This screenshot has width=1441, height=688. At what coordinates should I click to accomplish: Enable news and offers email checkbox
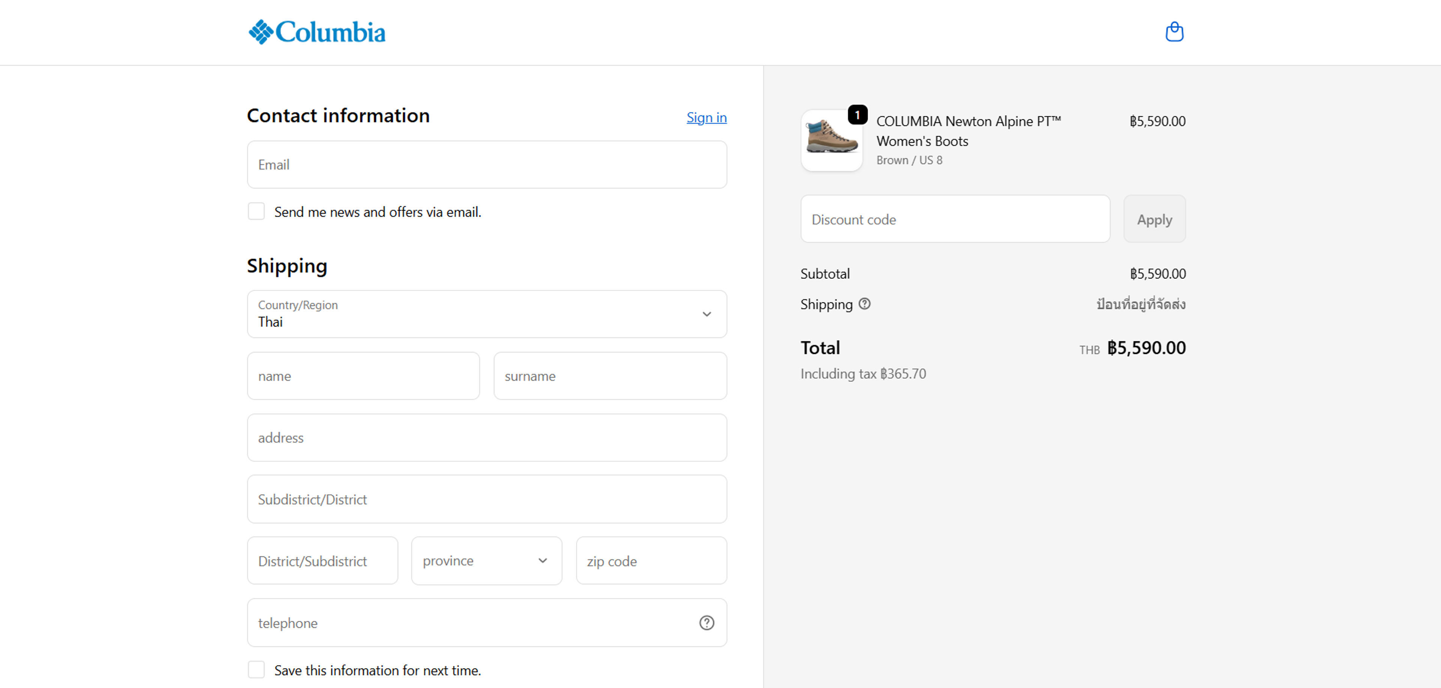point(256,212)
